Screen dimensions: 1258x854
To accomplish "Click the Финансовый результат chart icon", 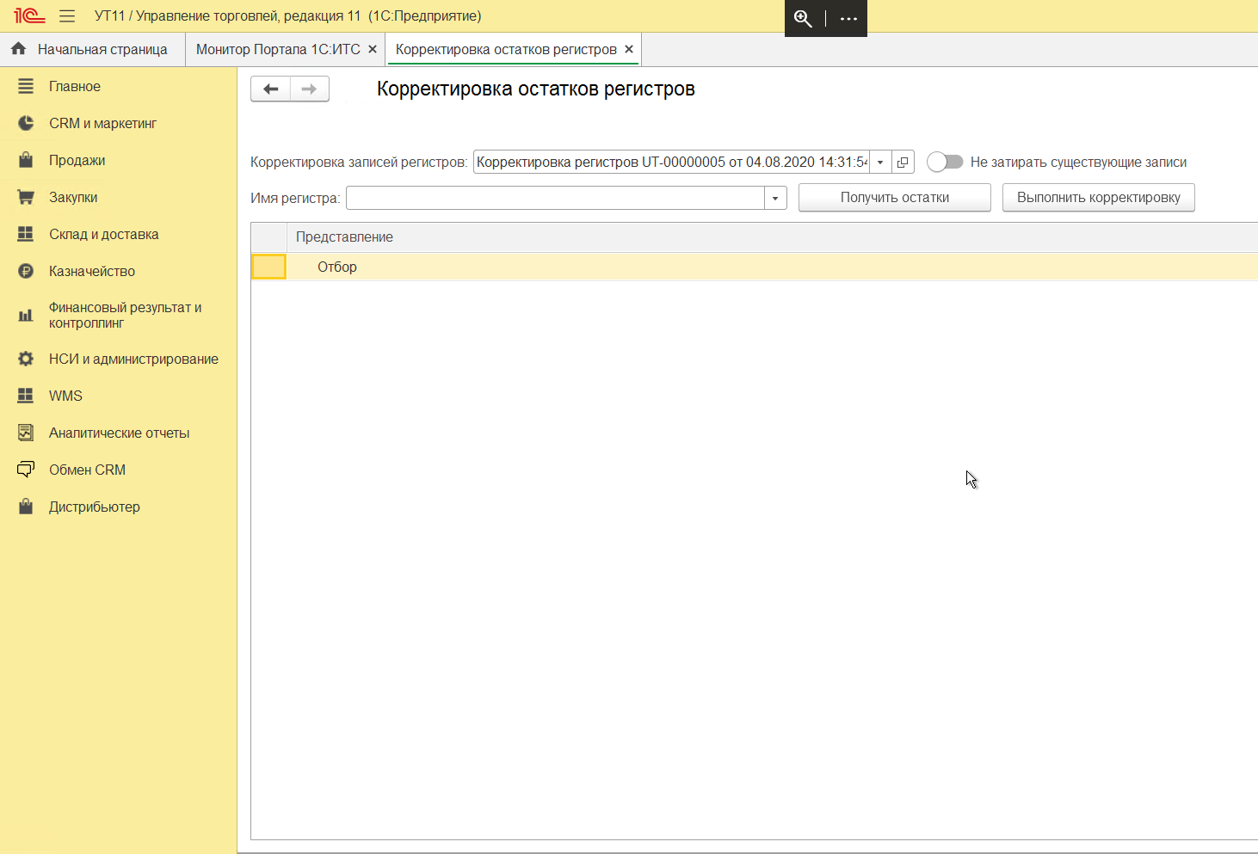I will pos(26,315).
